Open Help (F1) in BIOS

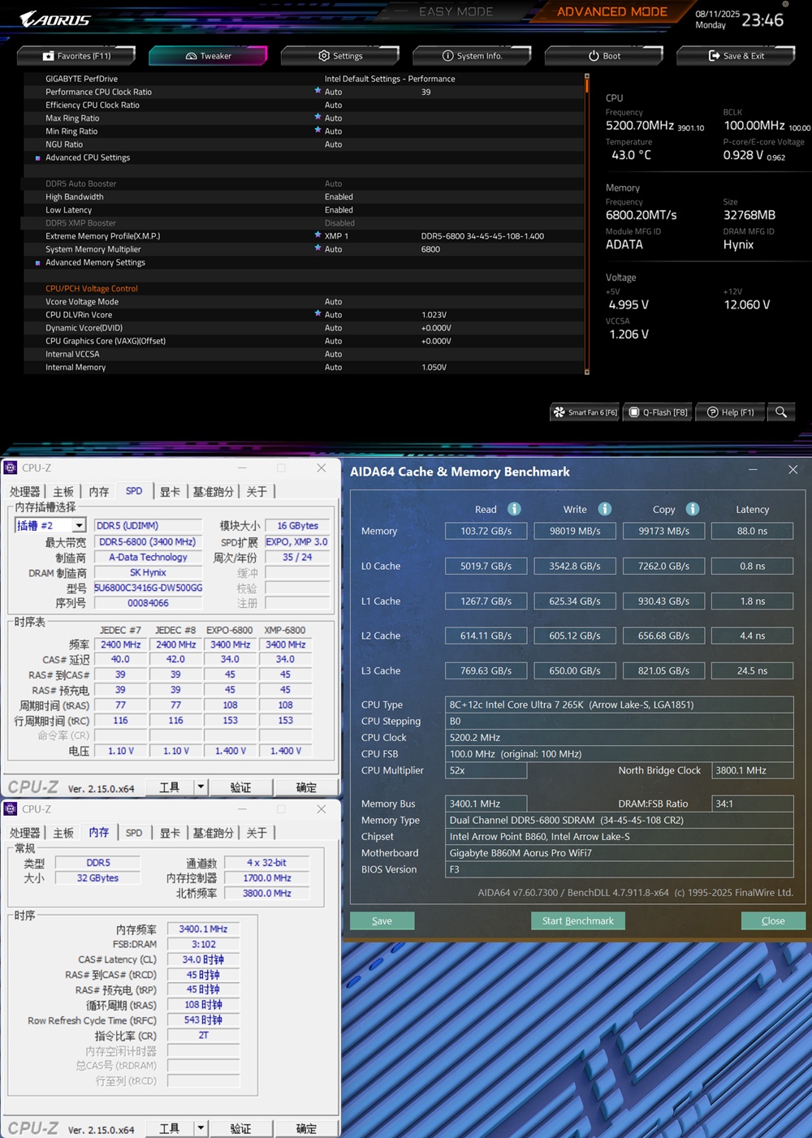(x=730, y=412)
